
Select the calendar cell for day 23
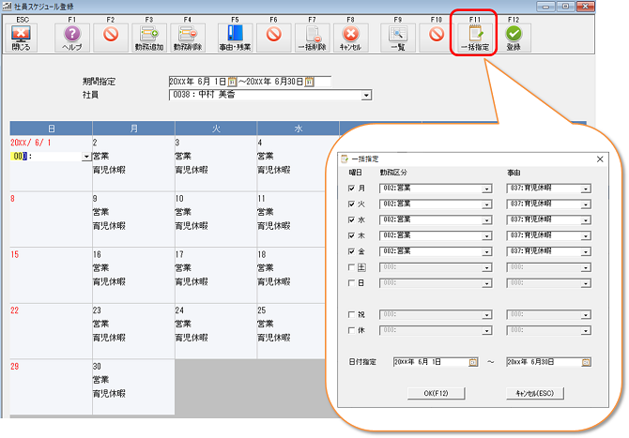[133, 331]
